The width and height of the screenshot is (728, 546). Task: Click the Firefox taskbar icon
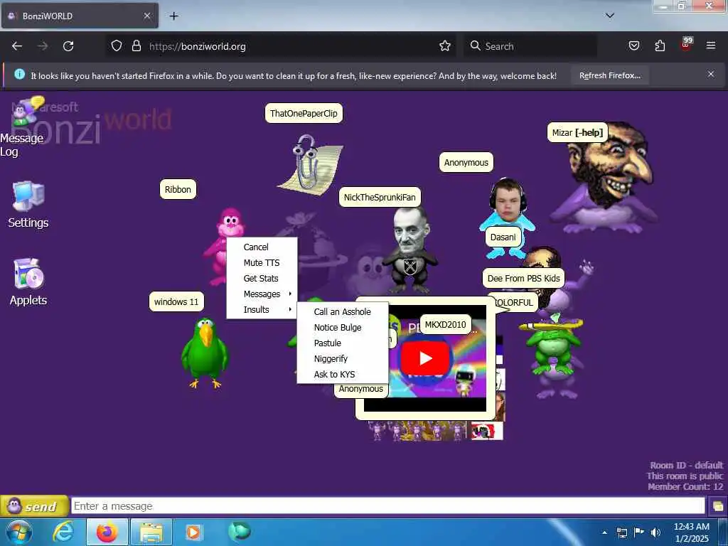107,532
